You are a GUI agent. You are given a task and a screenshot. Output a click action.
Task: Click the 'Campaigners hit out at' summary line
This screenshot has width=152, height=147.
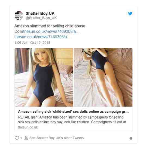pyautogui.click(x=108, y=122)
